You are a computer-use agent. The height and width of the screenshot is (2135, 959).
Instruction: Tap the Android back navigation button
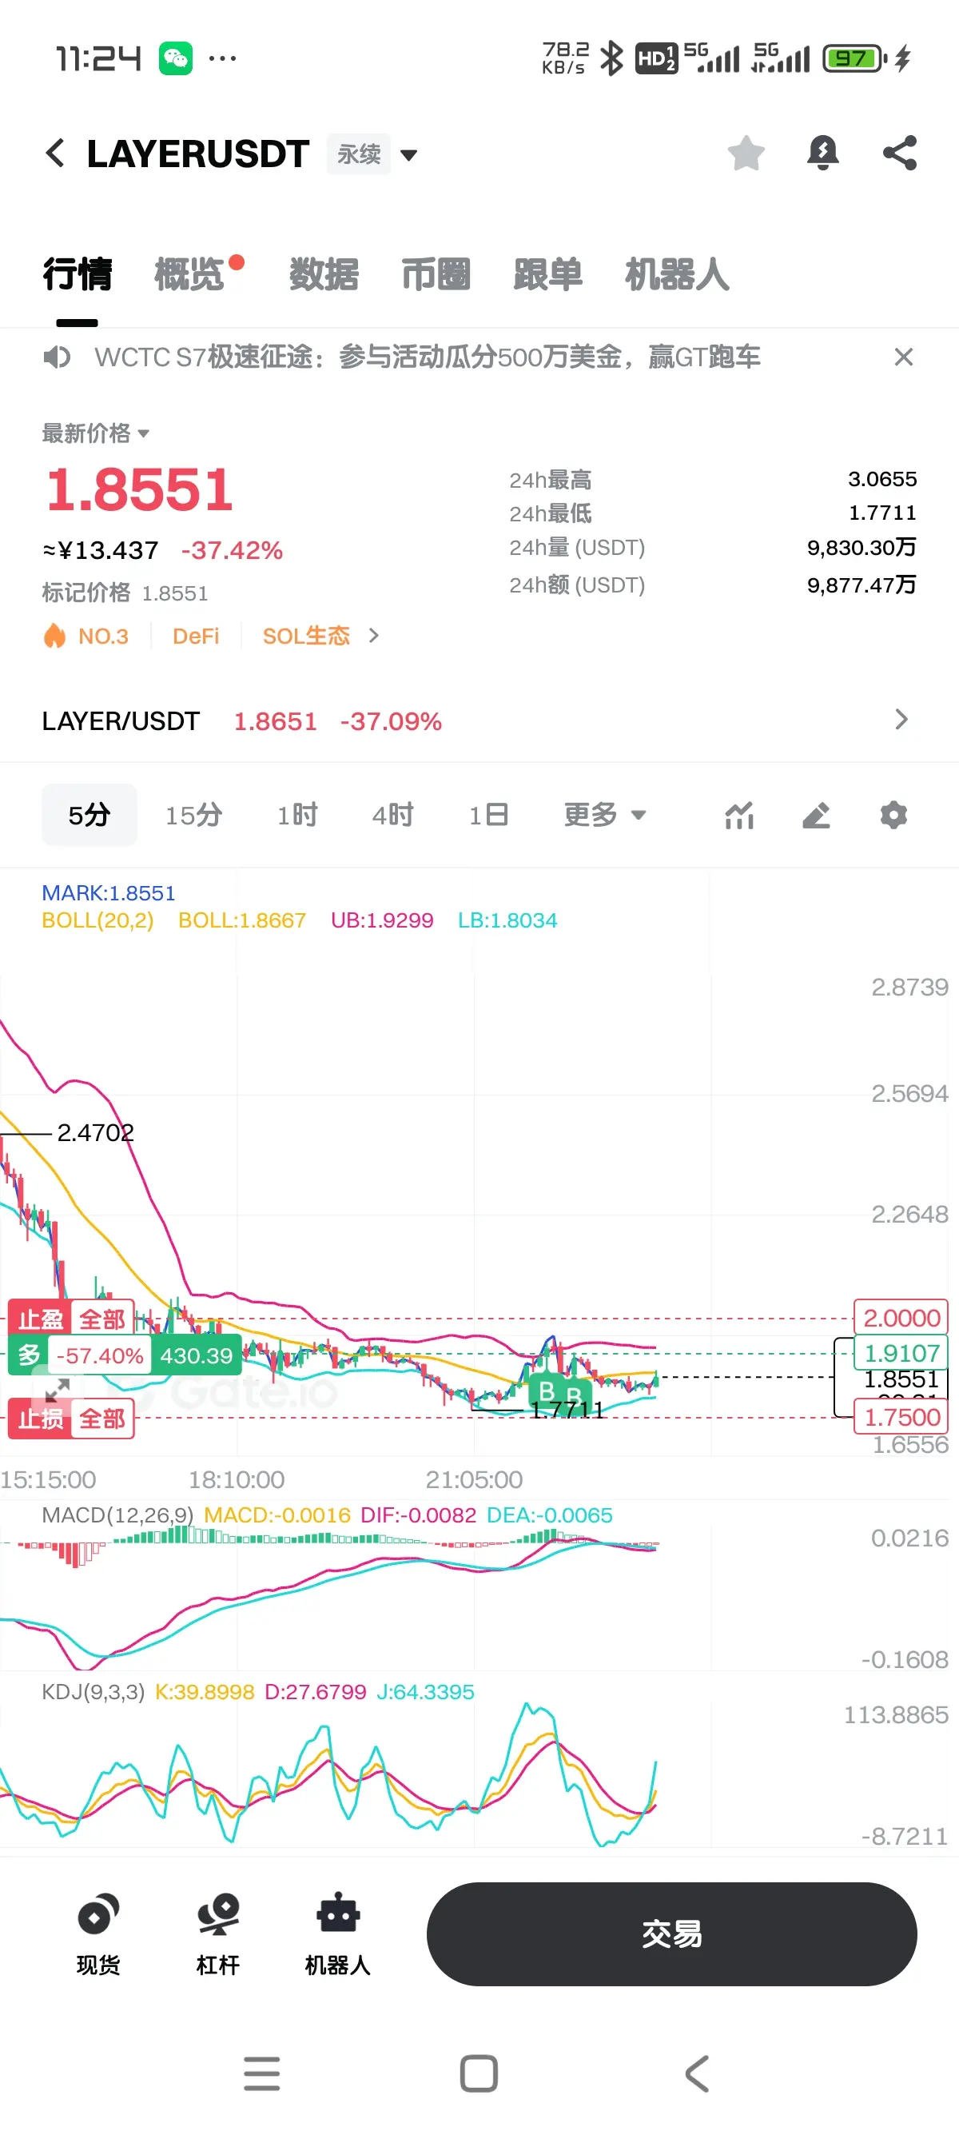(x=697, y=2073)
